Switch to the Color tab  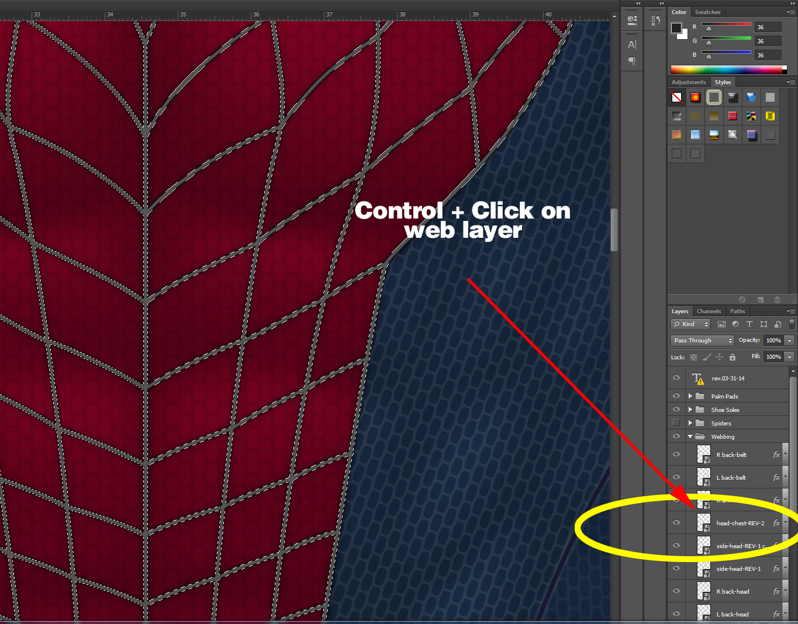(x=679, y=12)
